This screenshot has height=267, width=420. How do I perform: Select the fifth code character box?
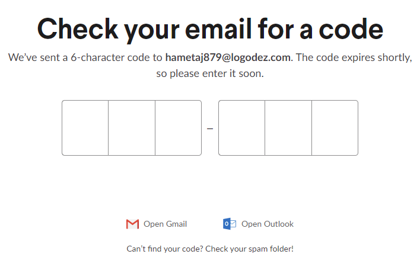288,128
